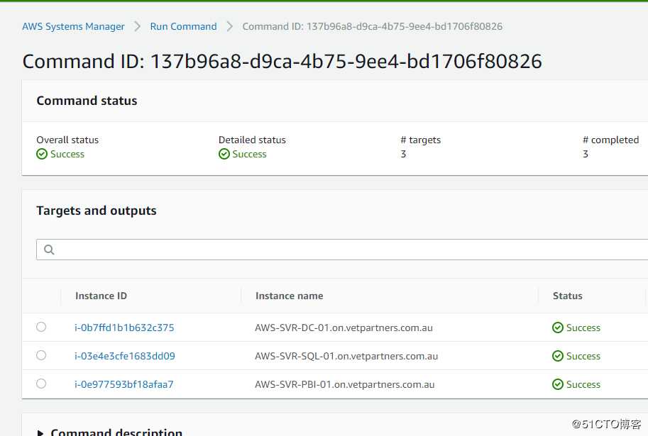Click Success text under Overall status
The image size is (648, 436).
(x=67, y=154)
